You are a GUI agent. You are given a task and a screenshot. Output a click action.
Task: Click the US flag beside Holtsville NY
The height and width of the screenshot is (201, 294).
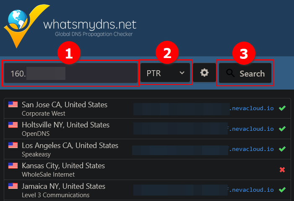click(13, 124)
